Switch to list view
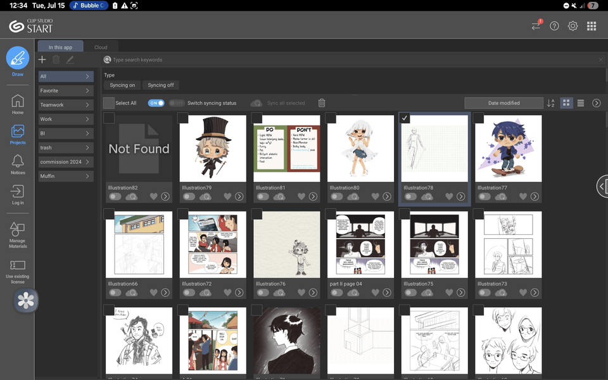This screenshot has height=380, width=608. (x=581, y=103)
